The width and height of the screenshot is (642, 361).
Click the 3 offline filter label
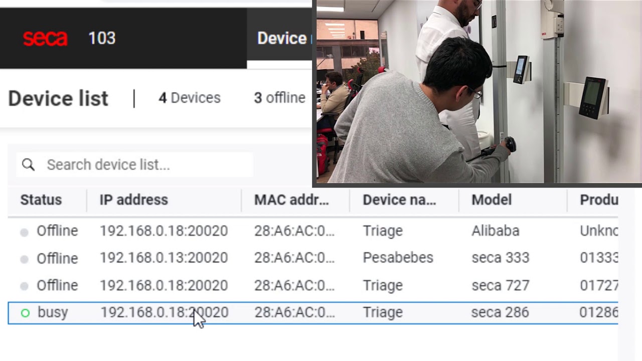point(279,98)
